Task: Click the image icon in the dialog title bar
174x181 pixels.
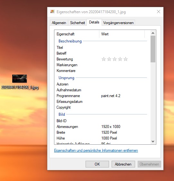Action: [x=52, y=12]
